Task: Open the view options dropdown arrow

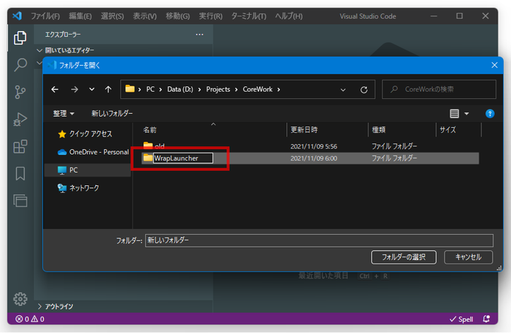Action: (466, 114)
